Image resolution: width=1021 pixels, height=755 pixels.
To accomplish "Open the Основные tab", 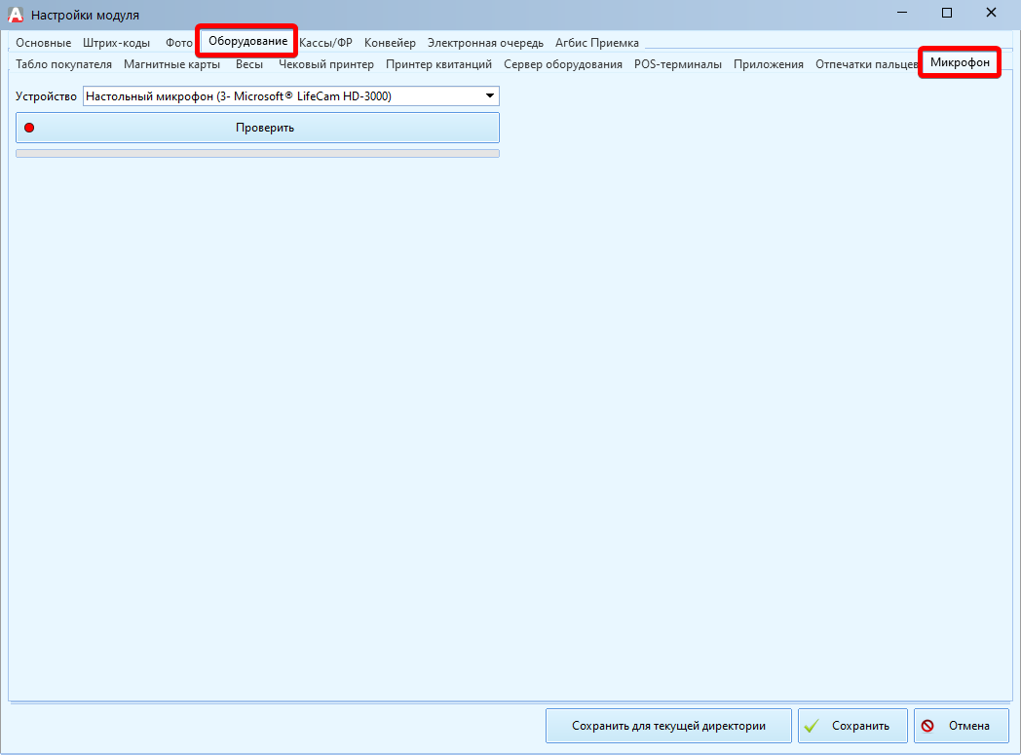I will pyautogui.click(x=43, y=43).
